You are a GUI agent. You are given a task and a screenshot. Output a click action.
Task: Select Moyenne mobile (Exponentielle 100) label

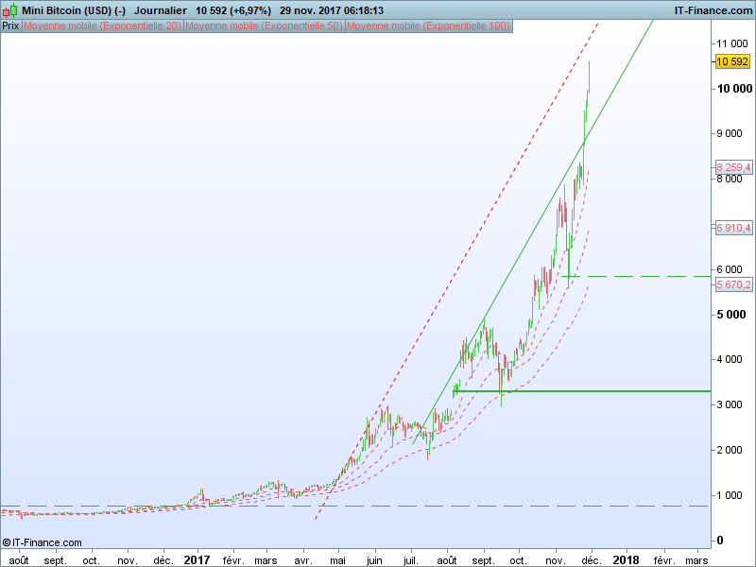(429, 26)
